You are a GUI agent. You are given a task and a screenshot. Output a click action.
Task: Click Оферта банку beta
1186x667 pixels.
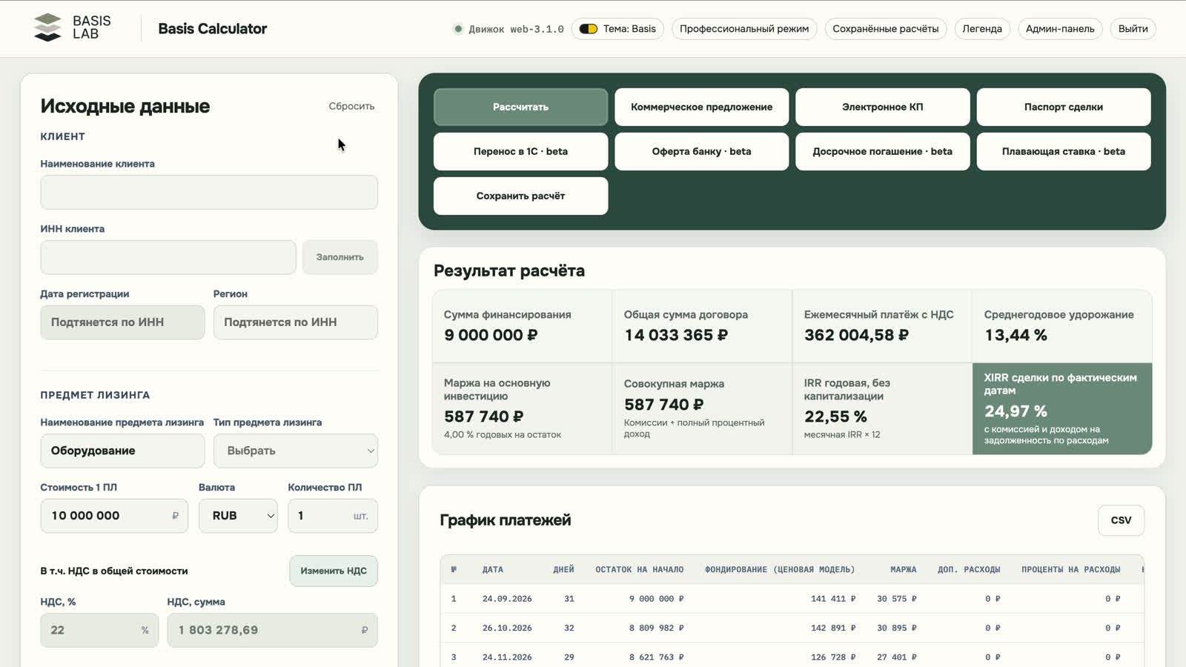point(702,151)
